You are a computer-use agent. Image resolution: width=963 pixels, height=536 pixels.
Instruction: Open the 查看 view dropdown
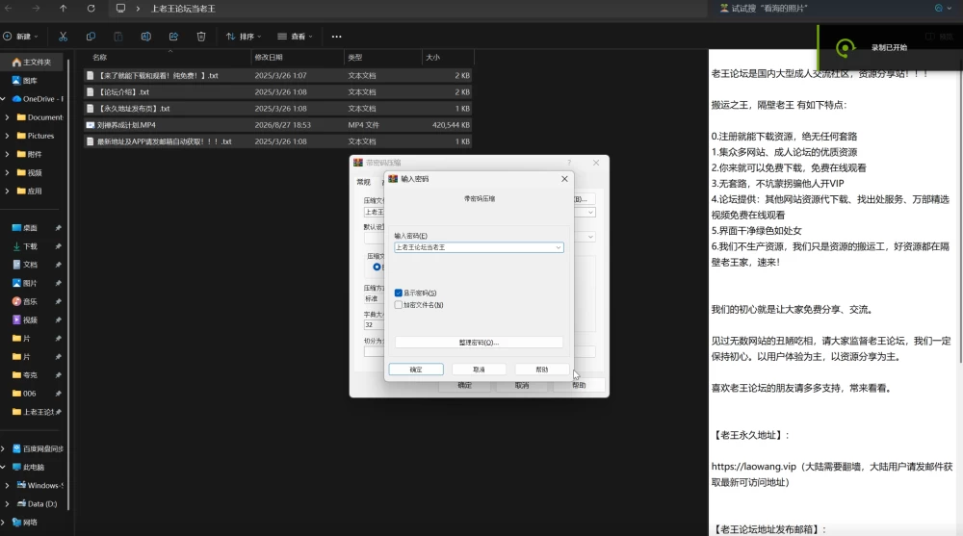[x=296, y=37]
